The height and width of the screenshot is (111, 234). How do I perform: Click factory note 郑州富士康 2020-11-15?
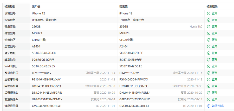click(100, 73)
